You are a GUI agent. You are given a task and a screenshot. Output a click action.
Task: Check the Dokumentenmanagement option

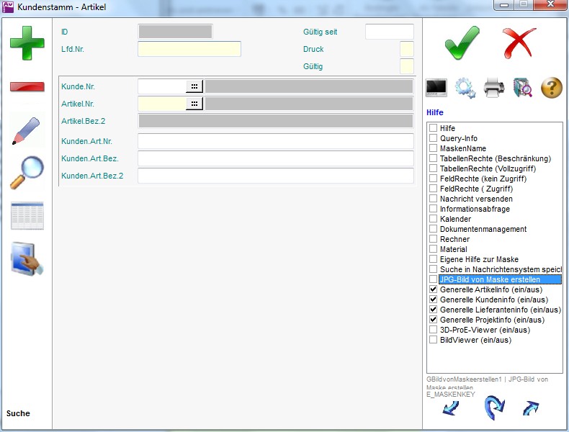tap(434, 229)
